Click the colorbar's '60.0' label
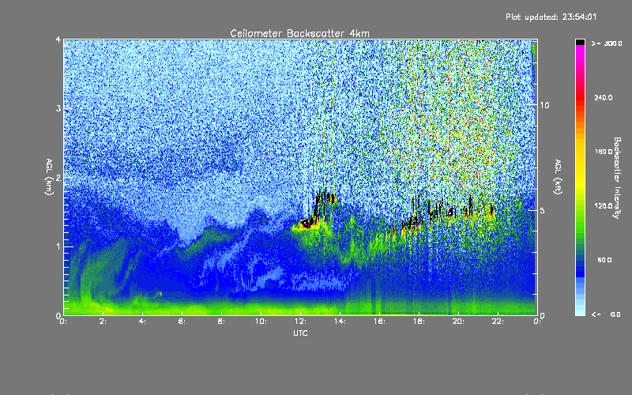The image size is (632, 395). [604, 260]
